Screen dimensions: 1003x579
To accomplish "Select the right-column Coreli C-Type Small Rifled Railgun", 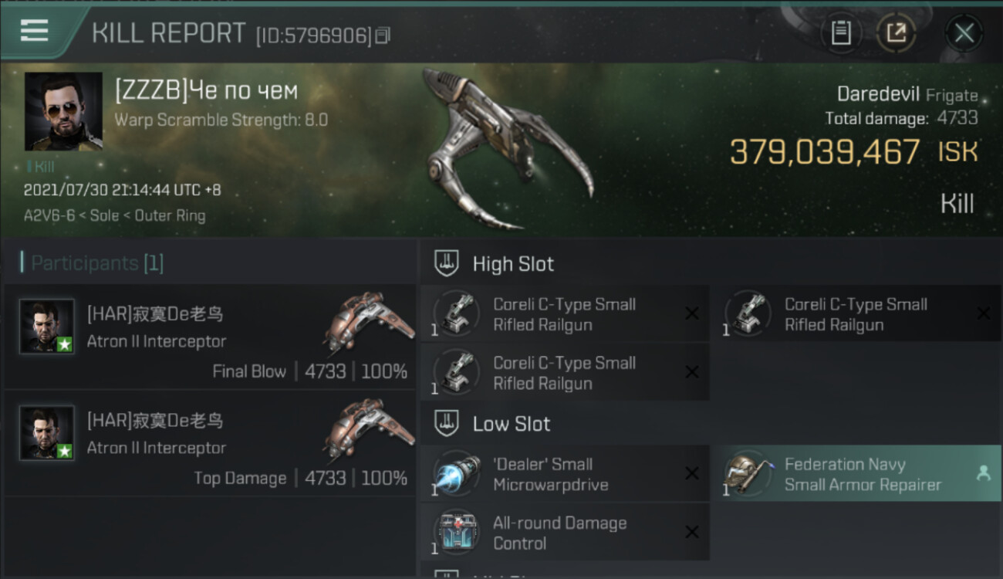I will click(x=858, y=314).
